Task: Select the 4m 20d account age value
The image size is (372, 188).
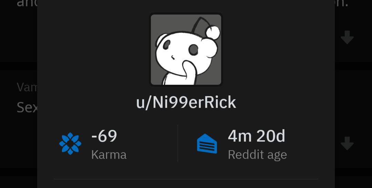Action: [257, 136]
